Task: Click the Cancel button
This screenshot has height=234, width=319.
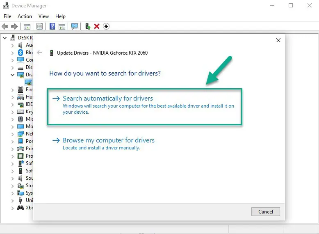Action: (x=266, y=211)
